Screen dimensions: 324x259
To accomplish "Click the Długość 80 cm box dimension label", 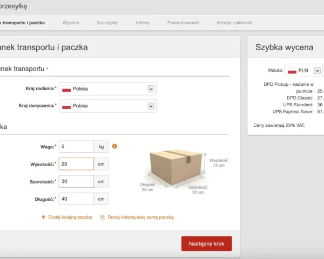I will [x=147, y=187].
